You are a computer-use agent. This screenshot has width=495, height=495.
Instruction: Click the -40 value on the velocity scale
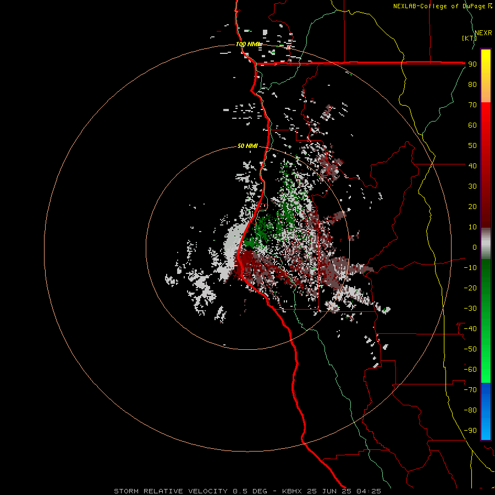point(470,329)
